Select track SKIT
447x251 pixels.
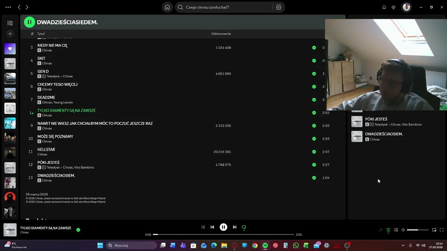click(x=41, y=58)
